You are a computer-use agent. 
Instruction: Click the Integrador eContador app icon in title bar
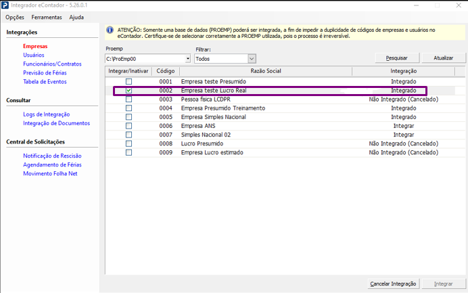6,5
